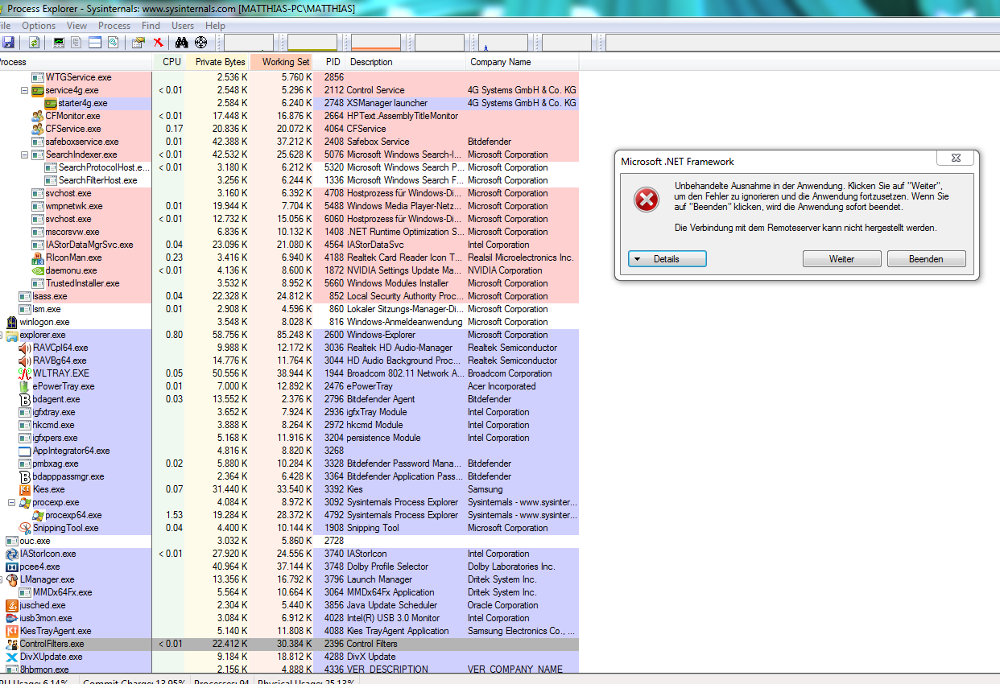This screenshot has width=1000, height=684.
Task: Click the '85.248 K' working set value
Action: tap(291, 335)
